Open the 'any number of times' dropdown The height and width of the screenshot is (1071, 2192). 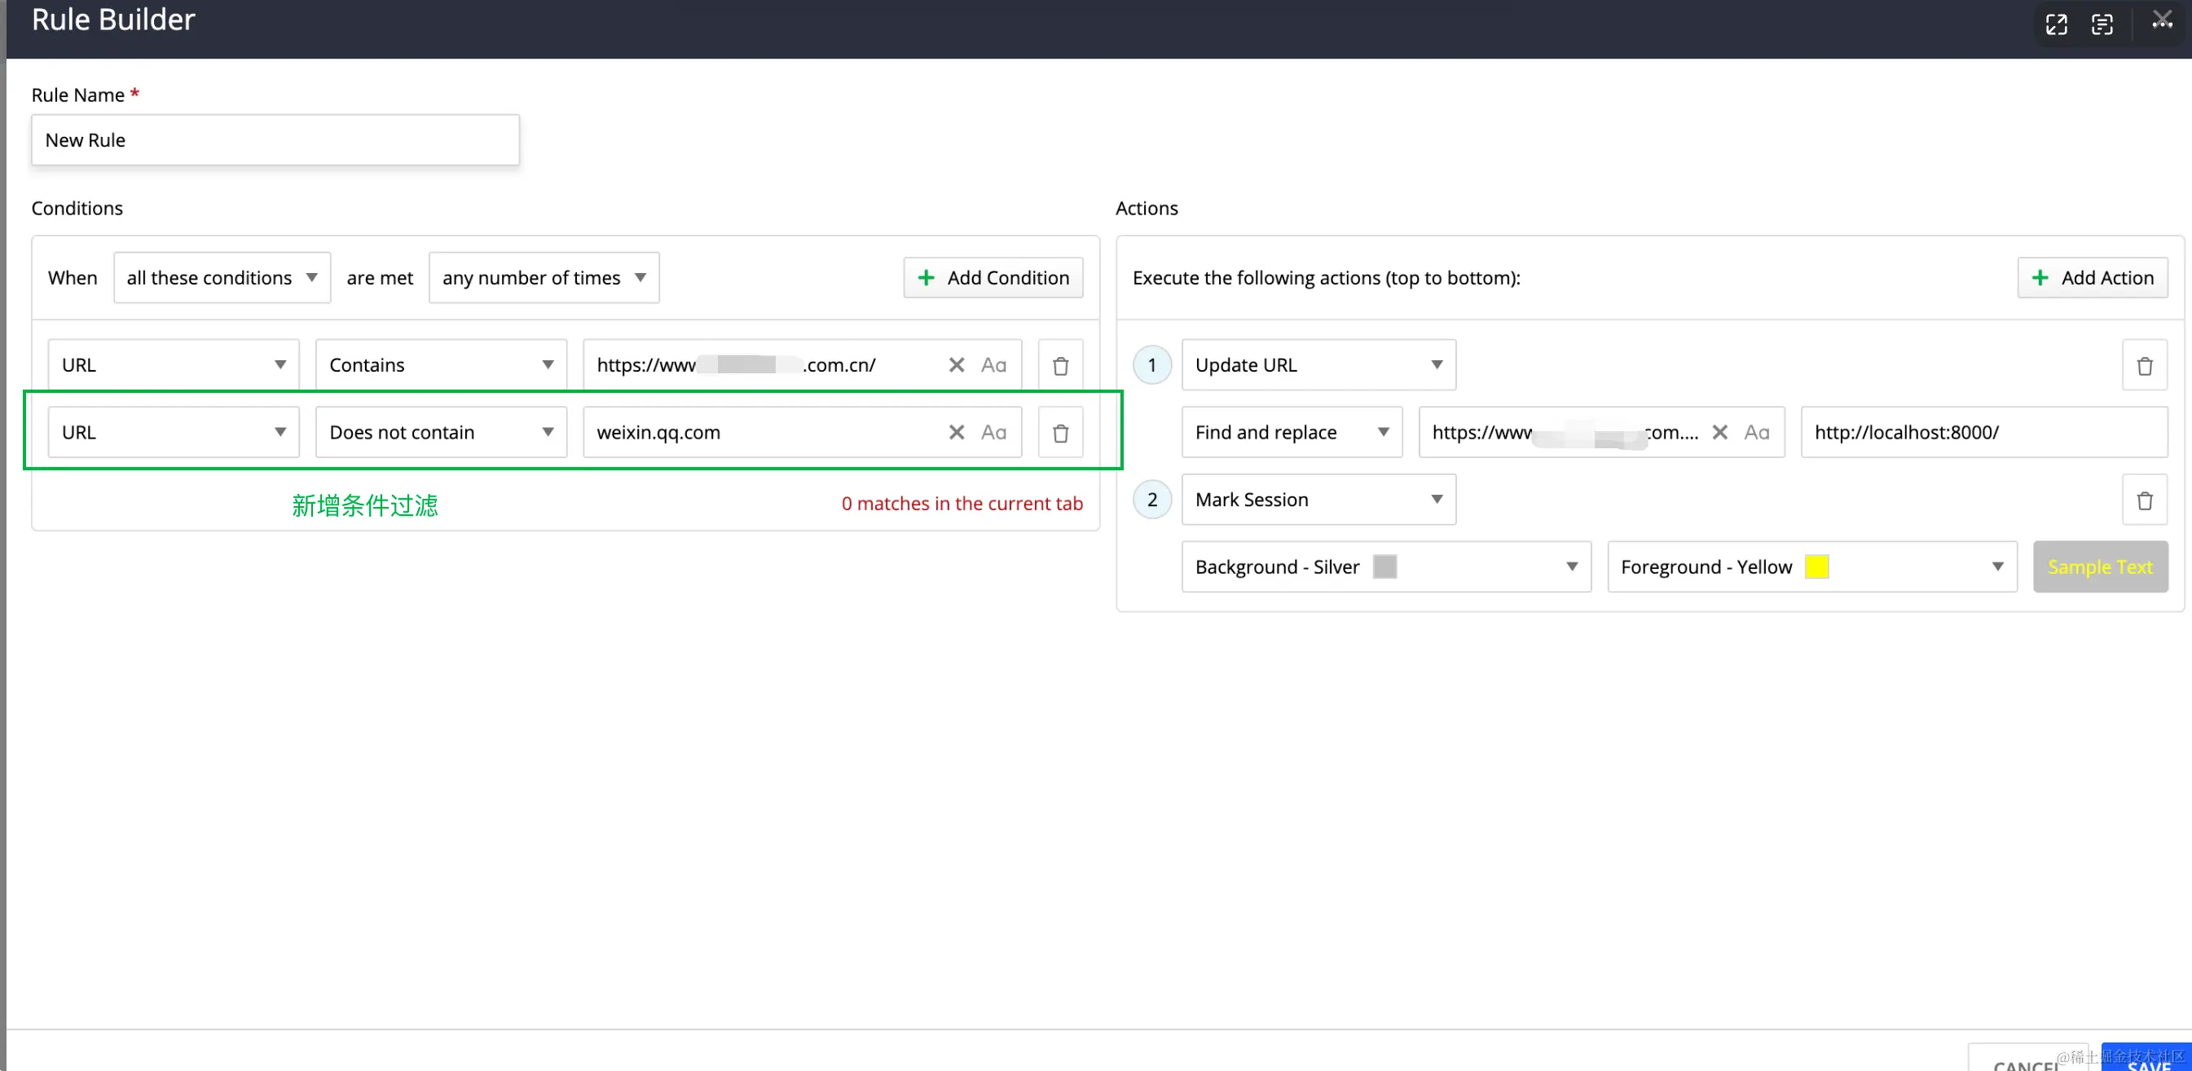[544, 278]
